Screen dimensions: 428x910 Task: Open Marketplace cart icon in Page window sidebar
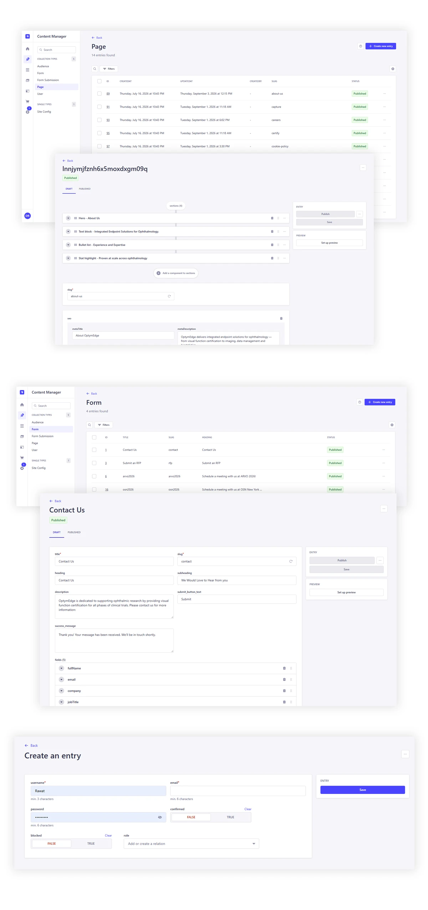coord(27,101)
